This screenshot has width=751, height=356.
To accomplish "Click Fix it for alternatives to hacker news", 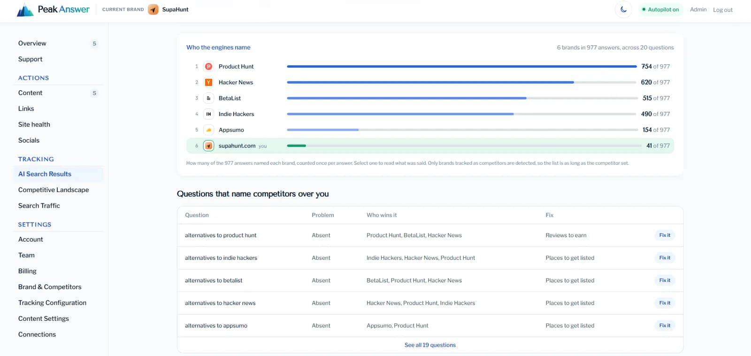I will point(665,303).
